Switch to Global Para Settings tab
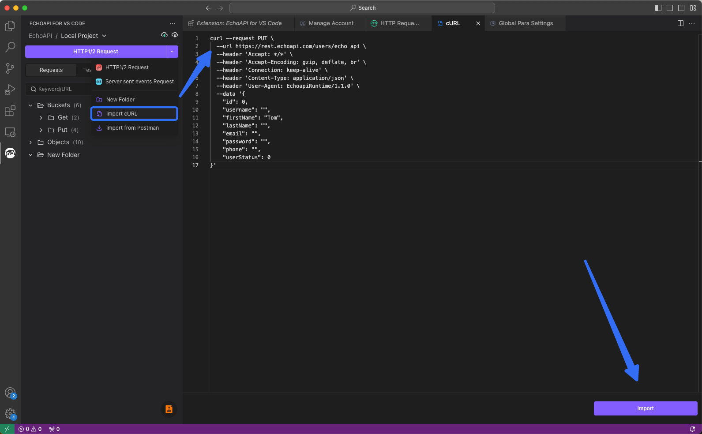The width and height of the screenshot is (702, 434). [x=525, y=23]
